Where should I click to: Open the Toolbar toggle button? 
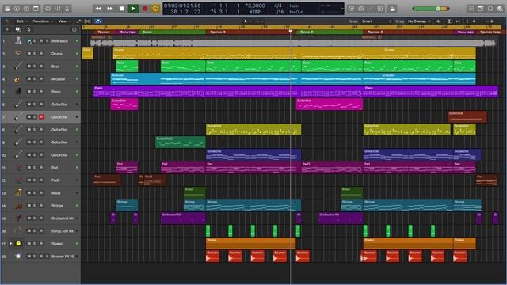click(36, 9)
